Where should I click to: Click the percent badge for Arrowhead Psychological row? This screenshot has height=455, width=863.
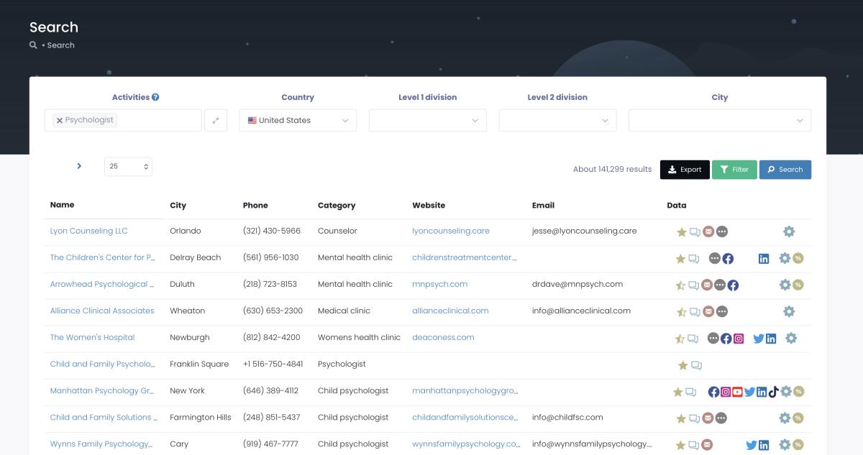[x=797, y=284]
